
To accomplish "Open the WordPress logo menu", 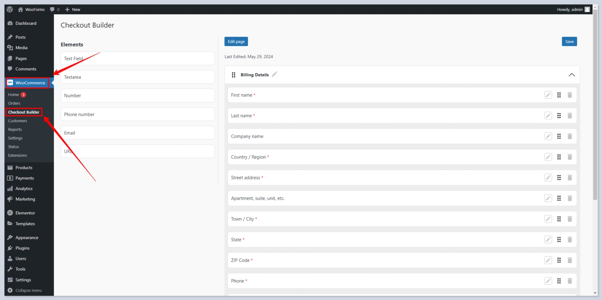I will coord(10,9).
